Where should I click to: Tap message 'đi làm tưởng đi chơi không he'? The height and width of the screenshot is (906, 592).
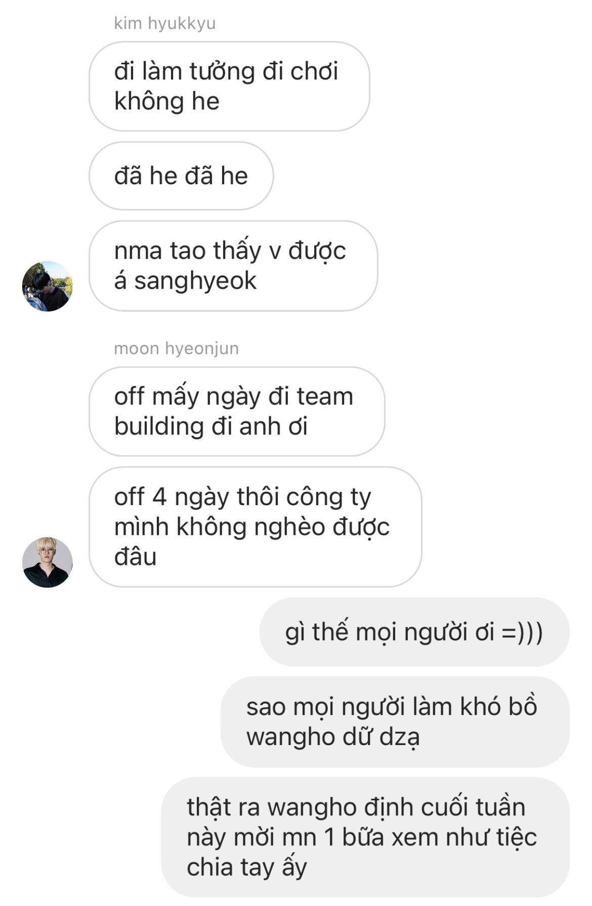(x=229, y=86)
